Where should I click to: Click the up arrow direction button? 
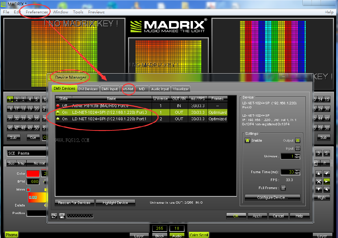[x=318, y=174]
